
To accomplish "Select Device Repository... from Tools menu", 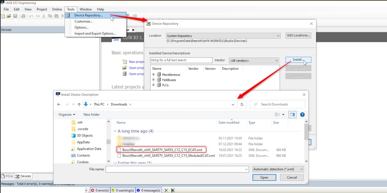I will (96, 15).
